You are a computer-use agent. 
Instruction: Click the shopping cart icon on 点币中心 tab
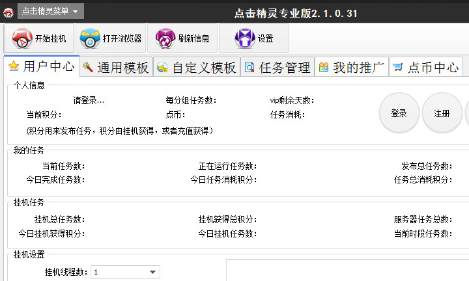click(398, 67)
